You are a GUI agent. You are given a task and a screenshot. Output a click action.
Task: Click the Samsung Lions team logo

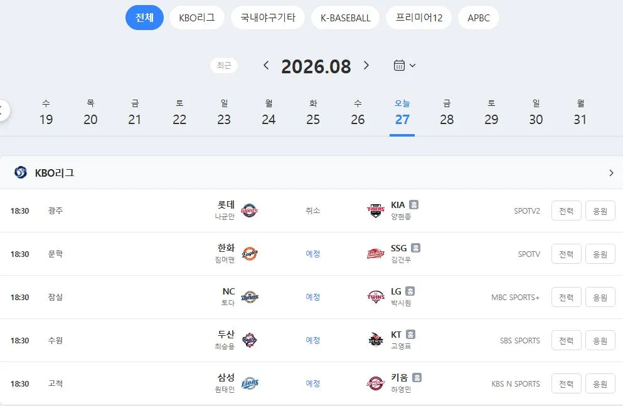point(250,383)
